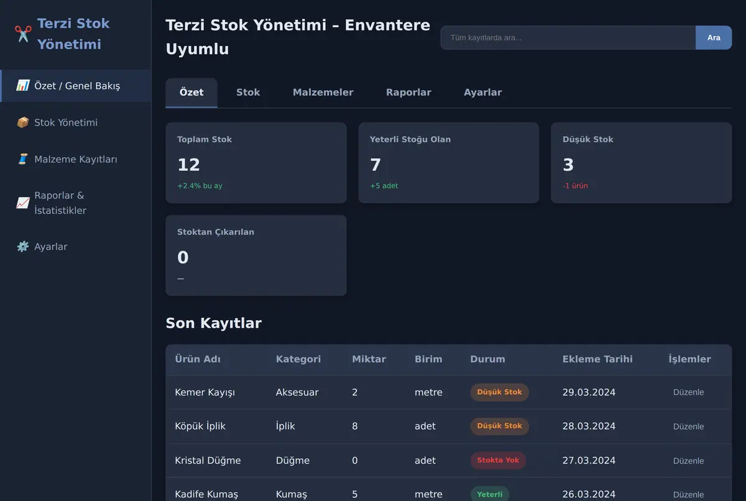Click the date 27.03.2024
The image size is (746, 501).
tap(589, 461)
